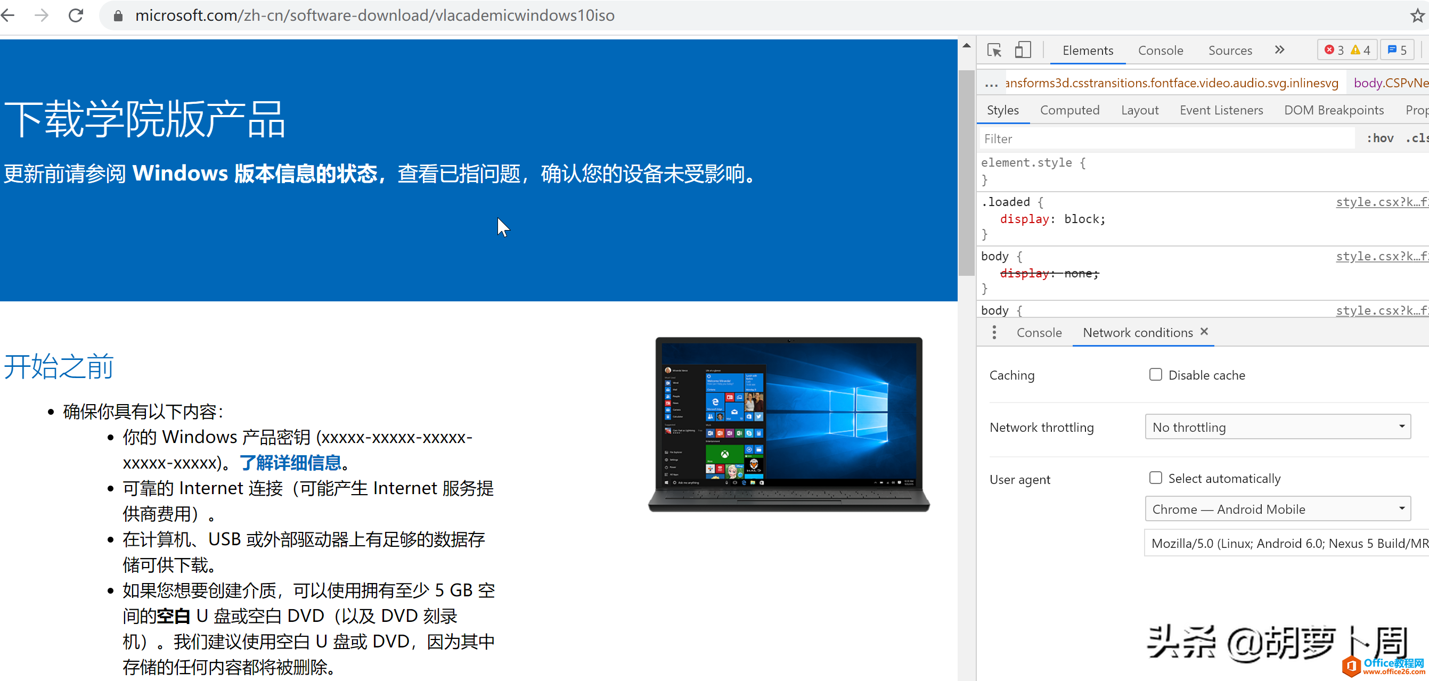This screenshot has height=681, width=1429.
Task: Click the .loaded rule selector
Action: [x=1005, y=202]
